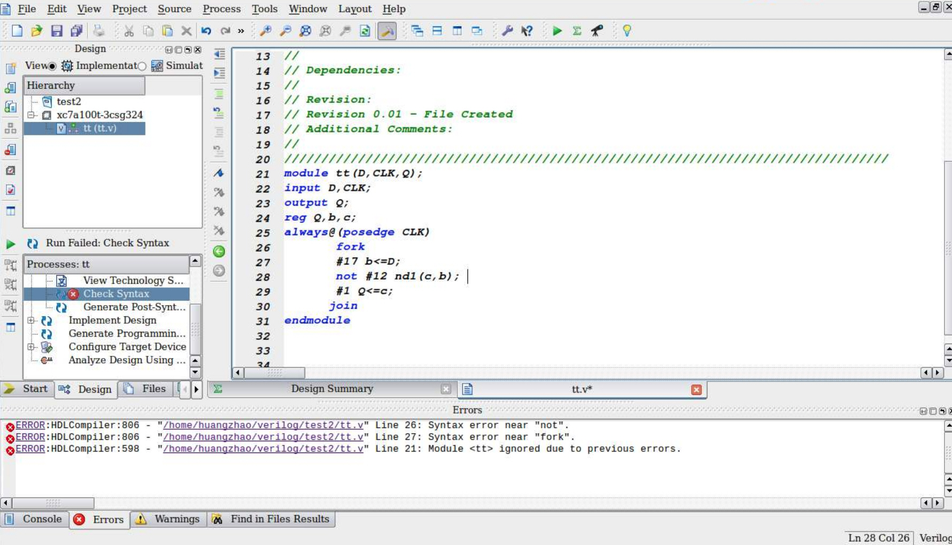Click the green run process arrow
The image size is (952, 545).
[x=10, y=244]
